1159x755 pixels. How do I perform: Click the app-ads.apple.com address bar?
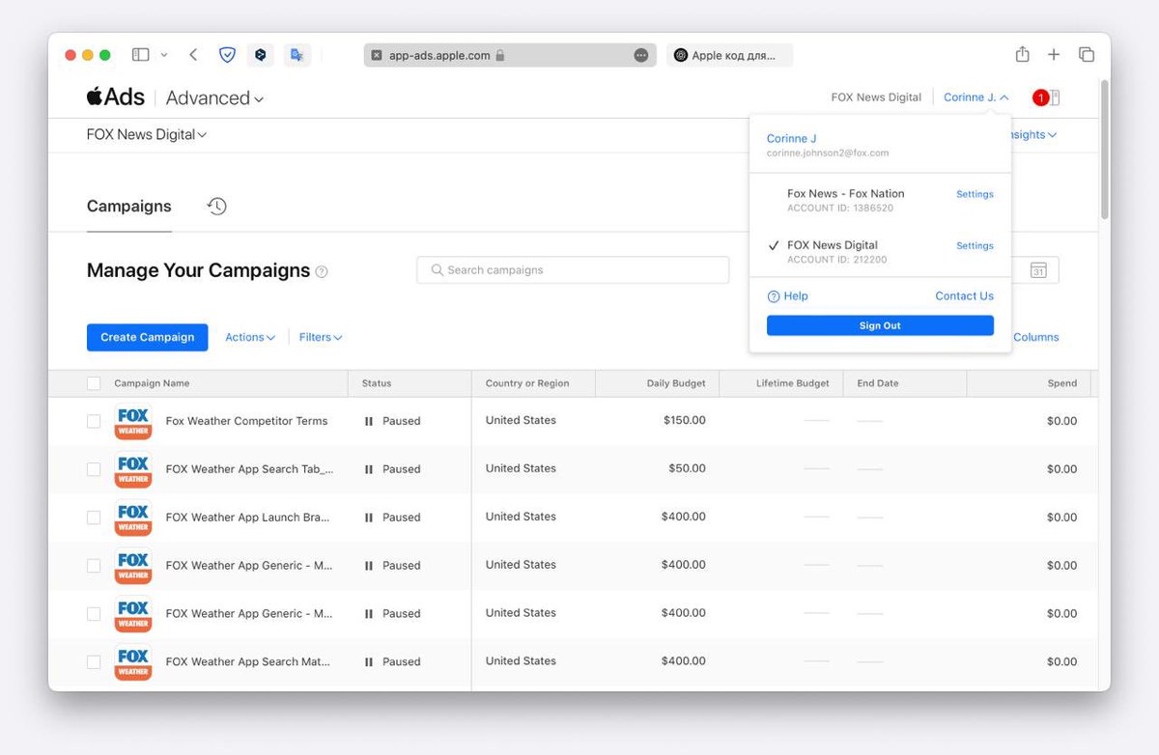[x=510, y=55]
